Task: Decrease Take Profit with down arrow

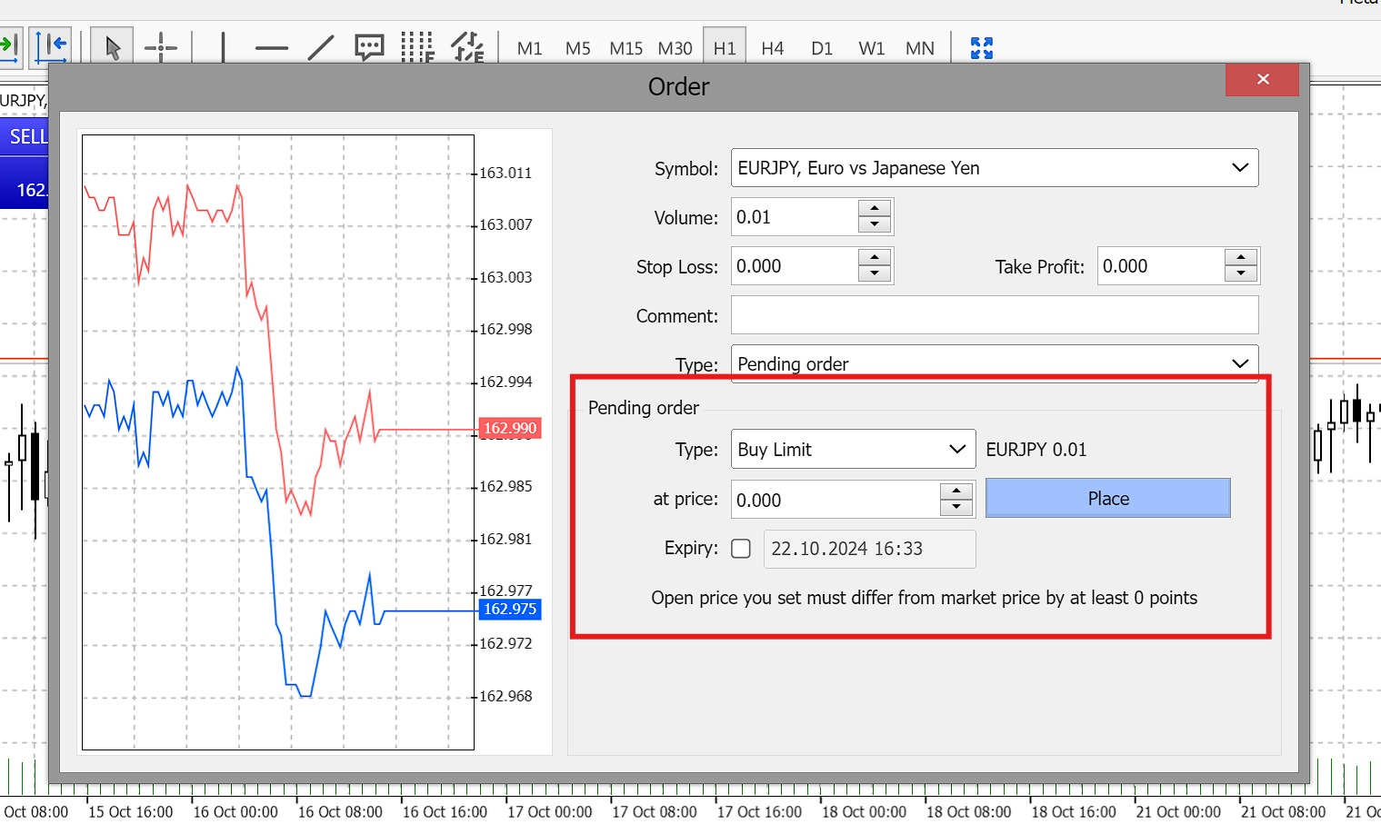Action: 1241,274
